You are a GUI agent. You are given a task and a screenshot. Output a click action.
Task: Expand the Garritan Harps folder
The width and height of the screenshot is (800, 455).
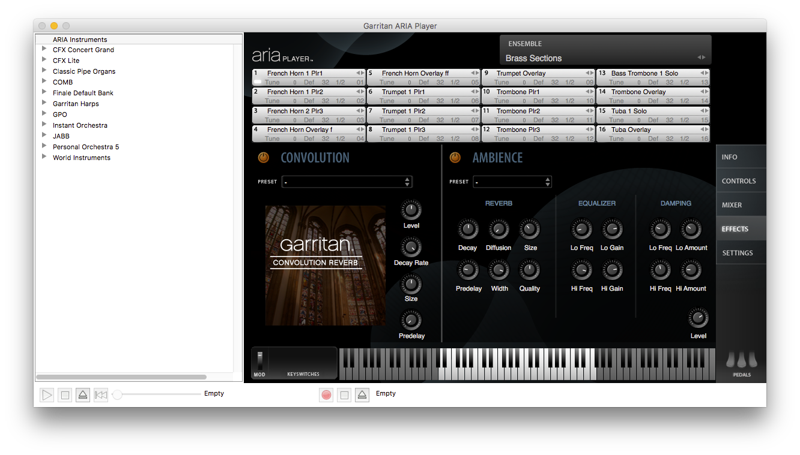coord(44,103)
